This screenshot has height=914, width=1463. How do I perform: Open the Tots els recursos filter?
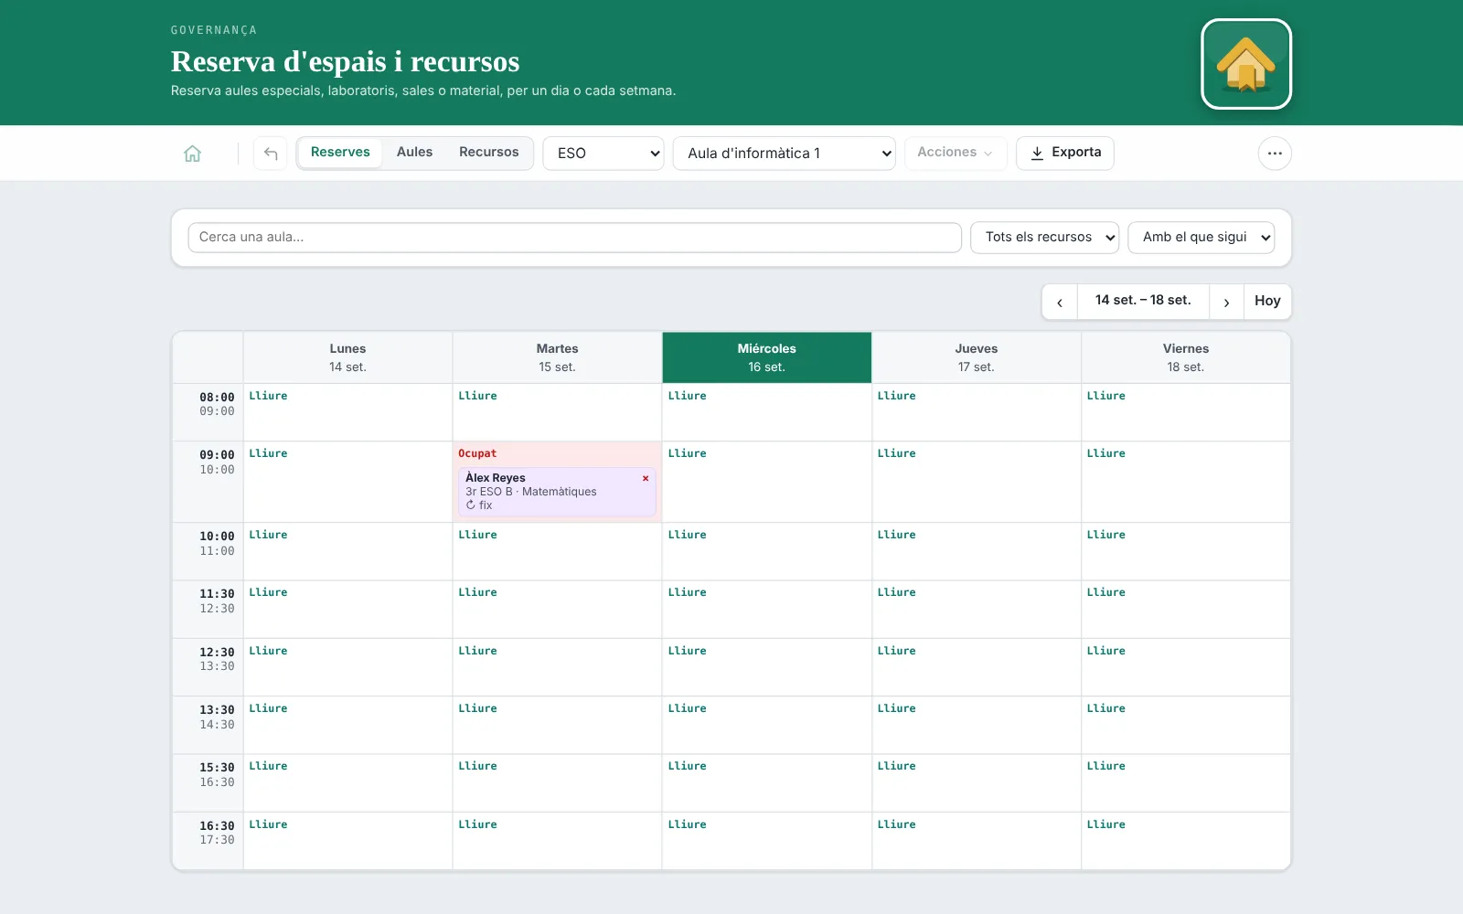click(x=1045, y=238)
